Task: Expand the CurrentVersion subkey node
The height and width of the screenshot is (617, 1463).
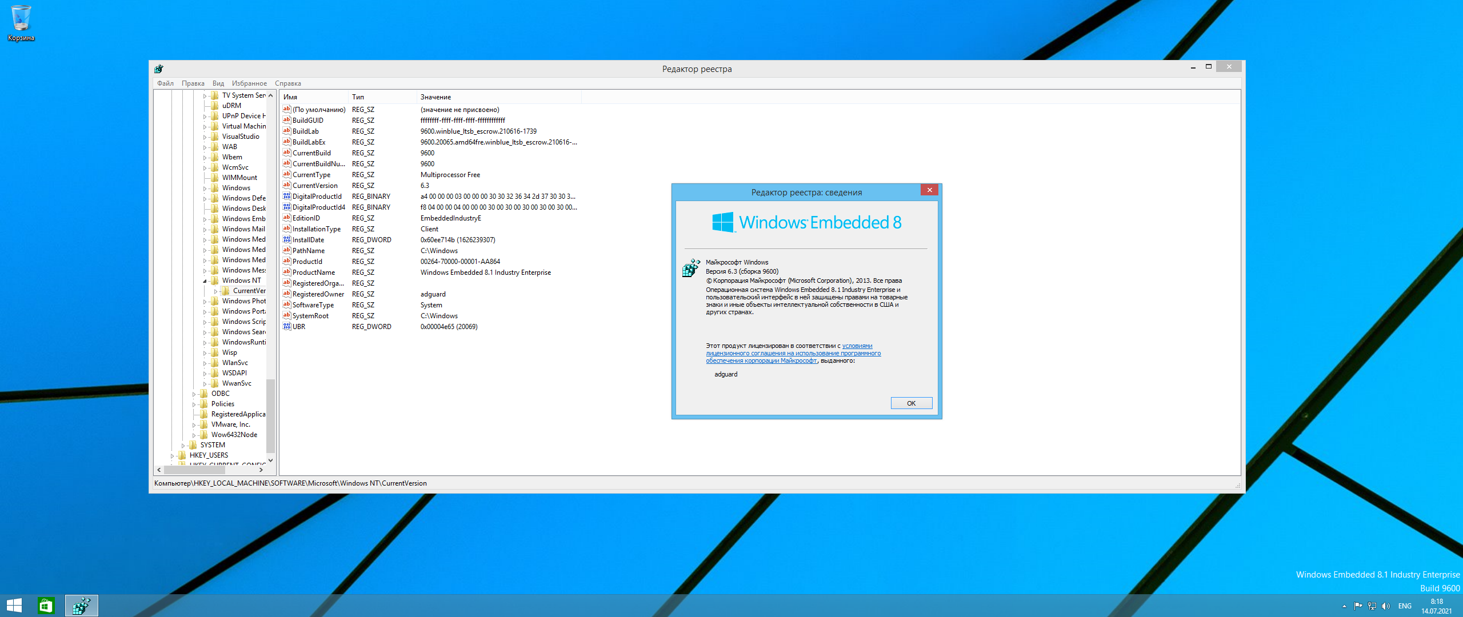Action: coord(215,291)
